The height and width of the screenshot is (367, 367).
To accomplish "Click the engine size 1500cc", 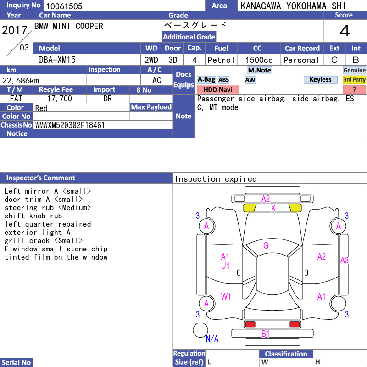I will [x=259, y=60].
